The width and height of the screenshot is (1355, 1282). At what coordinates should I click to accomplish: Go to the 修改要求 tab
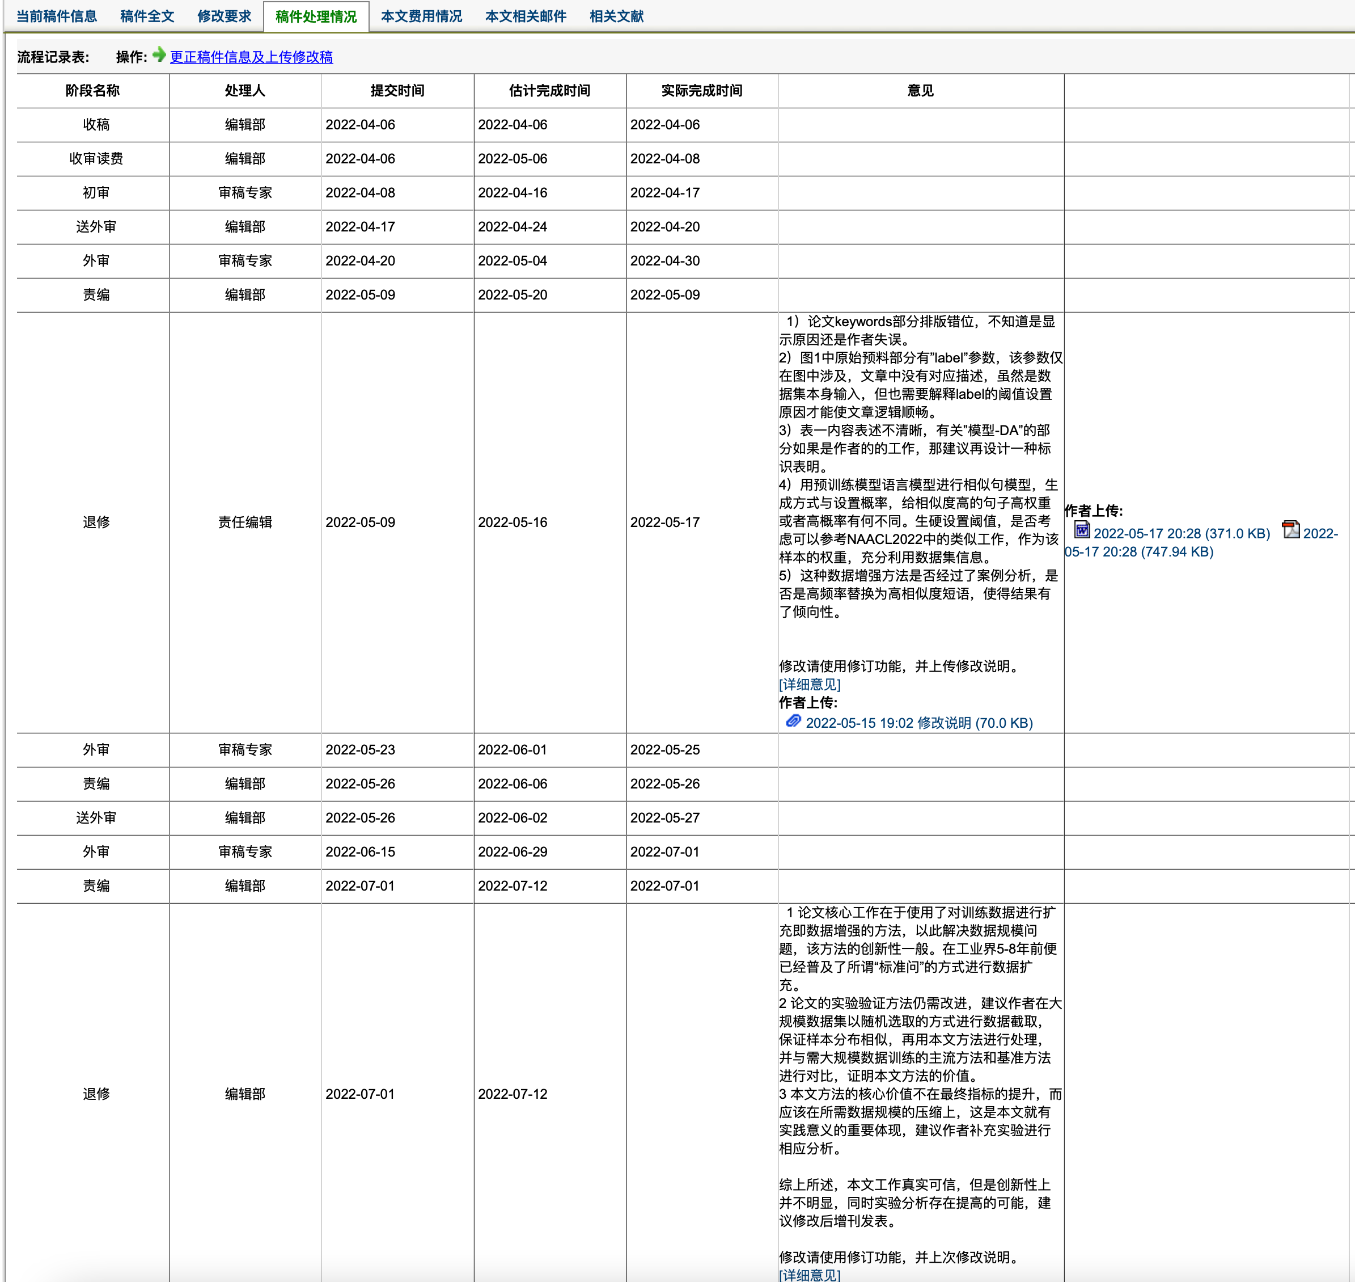[x=225, y=16]
